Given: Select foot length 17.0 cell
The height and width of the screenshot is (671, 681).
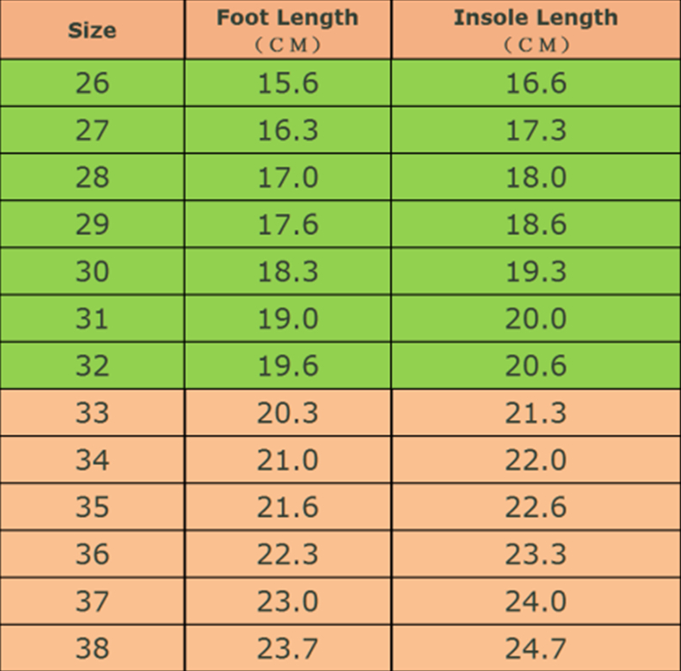Looking at the screenshot, I should 288,177.
